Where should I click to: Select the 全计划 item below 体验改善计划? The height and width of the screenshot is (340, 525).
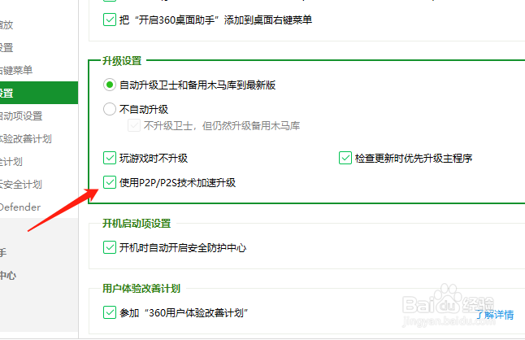(x=11, y=161)
